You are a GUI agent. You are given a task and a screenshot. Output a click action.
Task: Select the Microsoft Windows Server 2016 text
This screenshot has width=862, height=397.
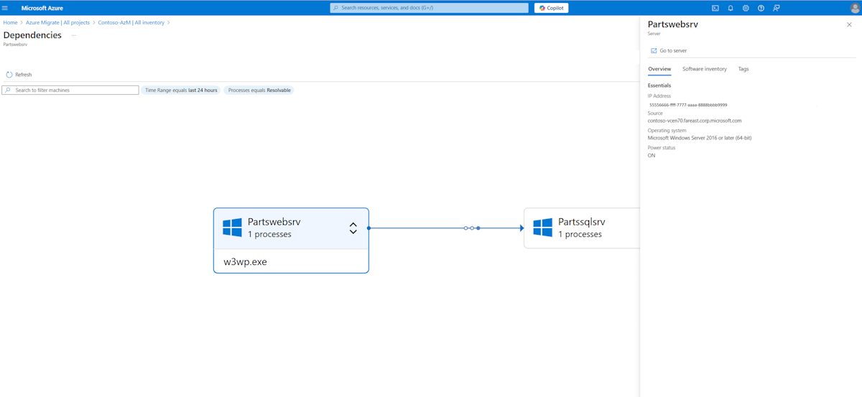(700, 138)
